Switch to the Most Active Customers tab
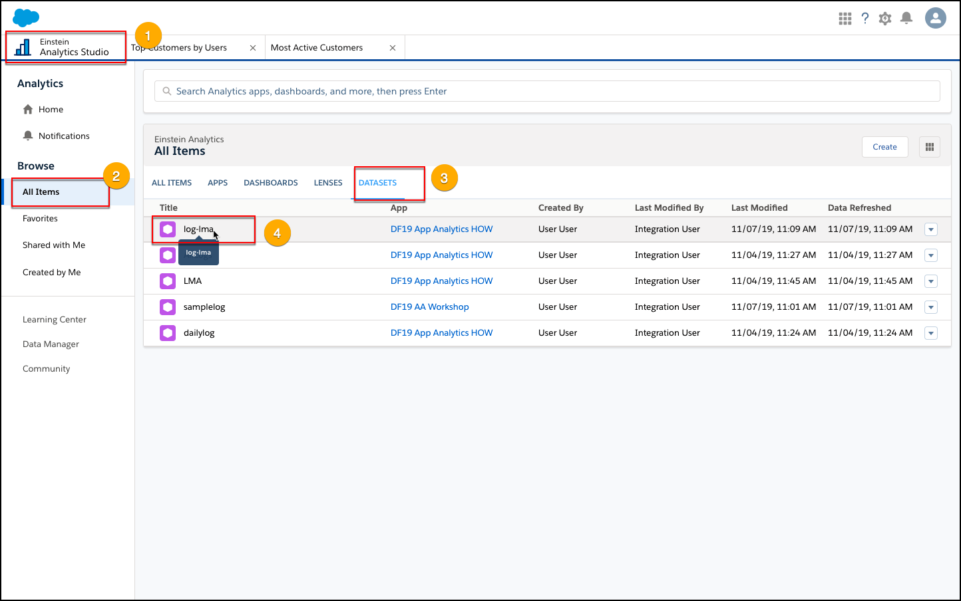Screen dimensions: 961x601 pos(317,48)
